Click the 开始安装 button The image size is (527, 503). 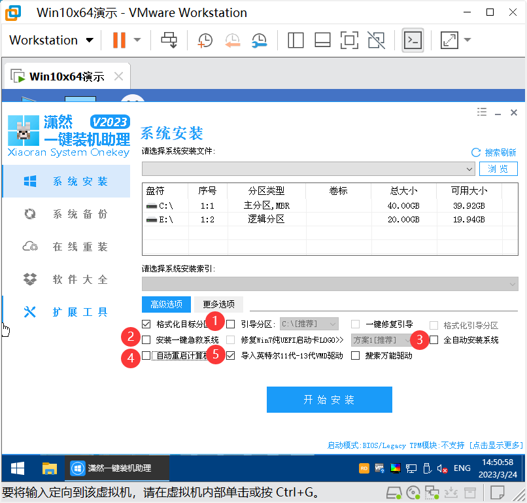(x=329, y=400)
